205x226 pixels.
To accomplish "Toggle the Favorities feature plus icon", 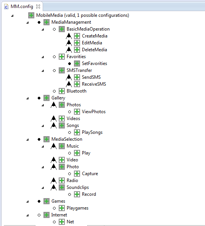I will pyautogui.click(x=62, y=57).
